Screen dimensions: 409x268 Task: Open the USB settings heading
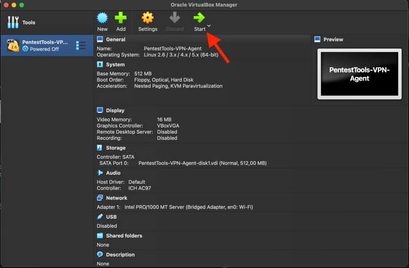(x=111, y=217)
